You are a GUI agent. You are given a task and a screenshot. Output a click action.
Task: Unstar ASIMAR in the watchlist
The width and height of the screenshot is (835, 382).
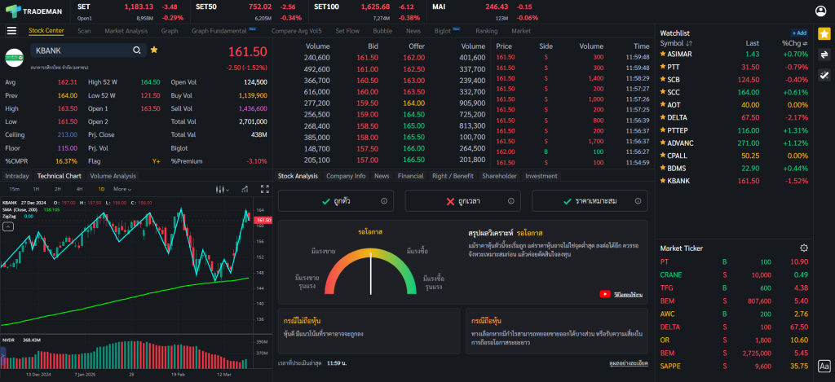663,54
